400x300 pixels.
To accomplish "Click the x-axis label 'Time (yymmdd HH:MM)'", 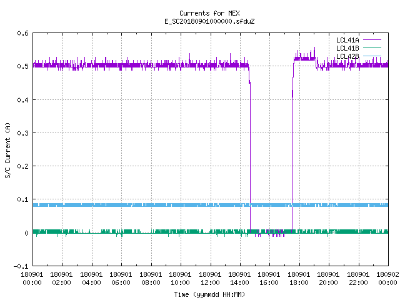I will (209, 294).
